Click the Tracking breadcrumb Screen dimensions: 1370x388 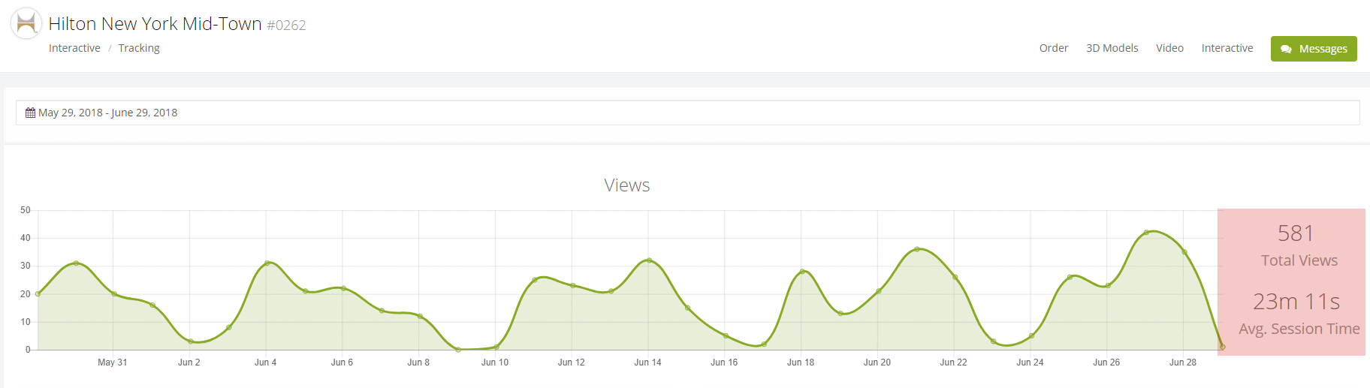click(139, 48)
